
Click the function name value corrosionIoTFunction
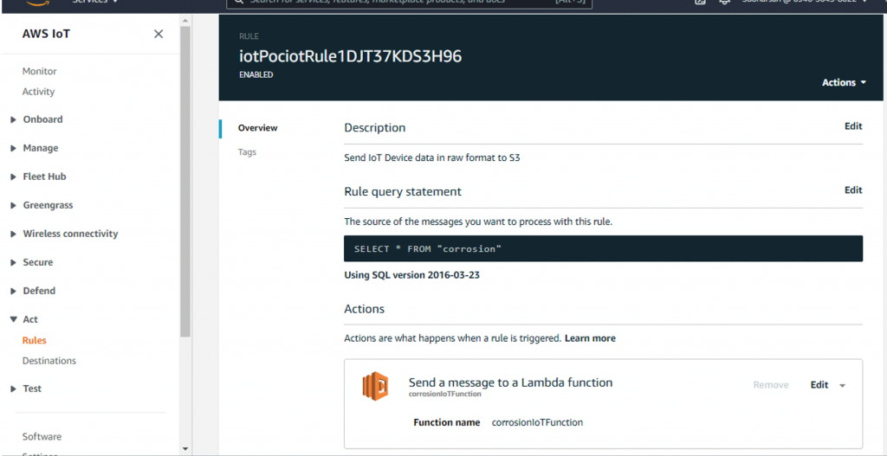[x=537, y=422]
